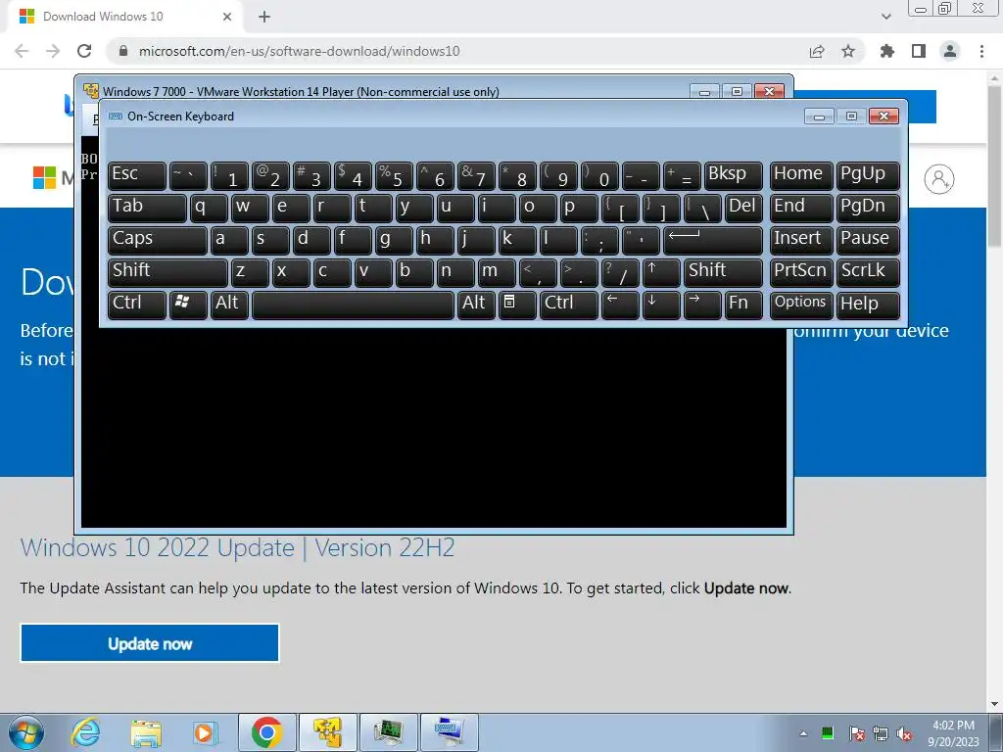The image size is (1003, 752).
Task: Click the Microsoft account sign-in icon
Action: coord(939,179)
